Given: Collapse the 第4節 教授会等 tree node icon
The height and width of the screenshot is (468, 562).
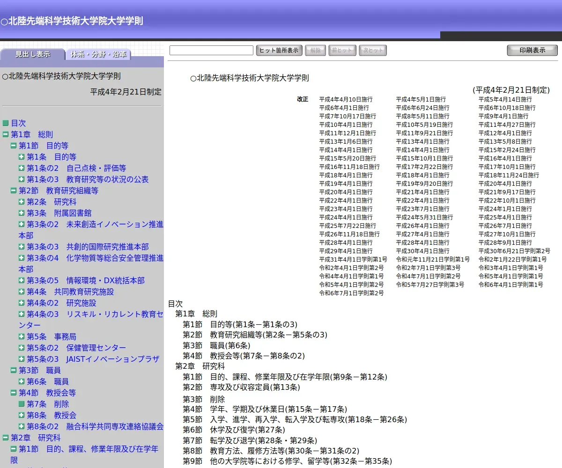Looking at the screenshot, I should click(x=14, y=393).
